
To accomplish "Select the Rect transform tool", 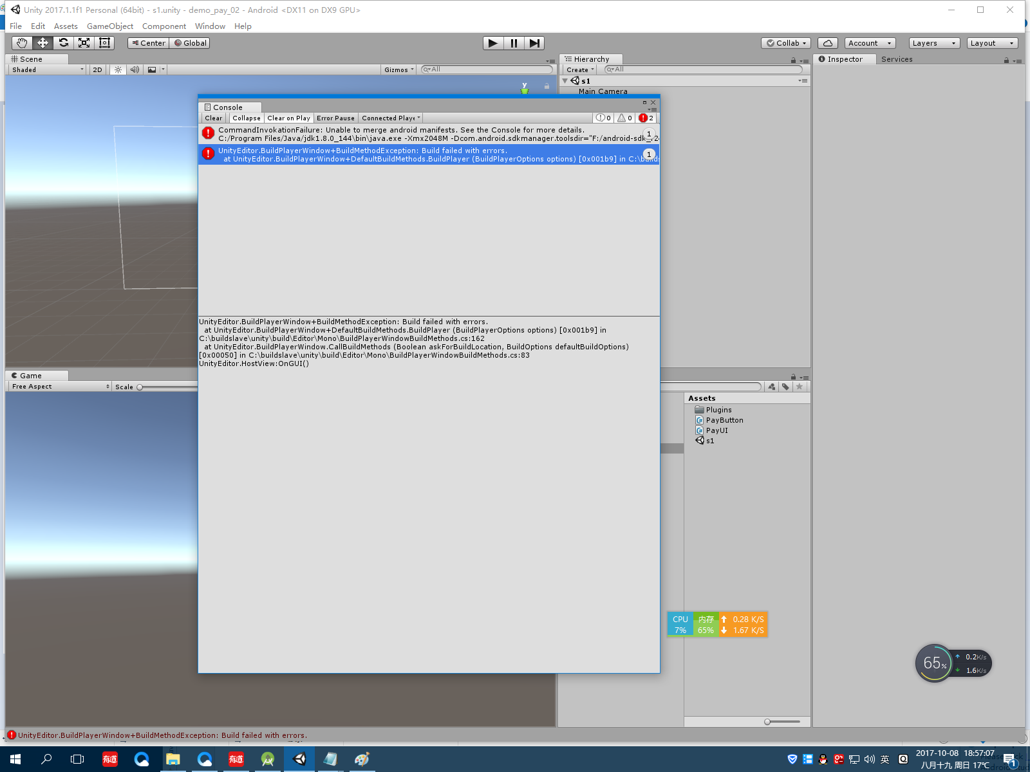I will coord(104,43).
